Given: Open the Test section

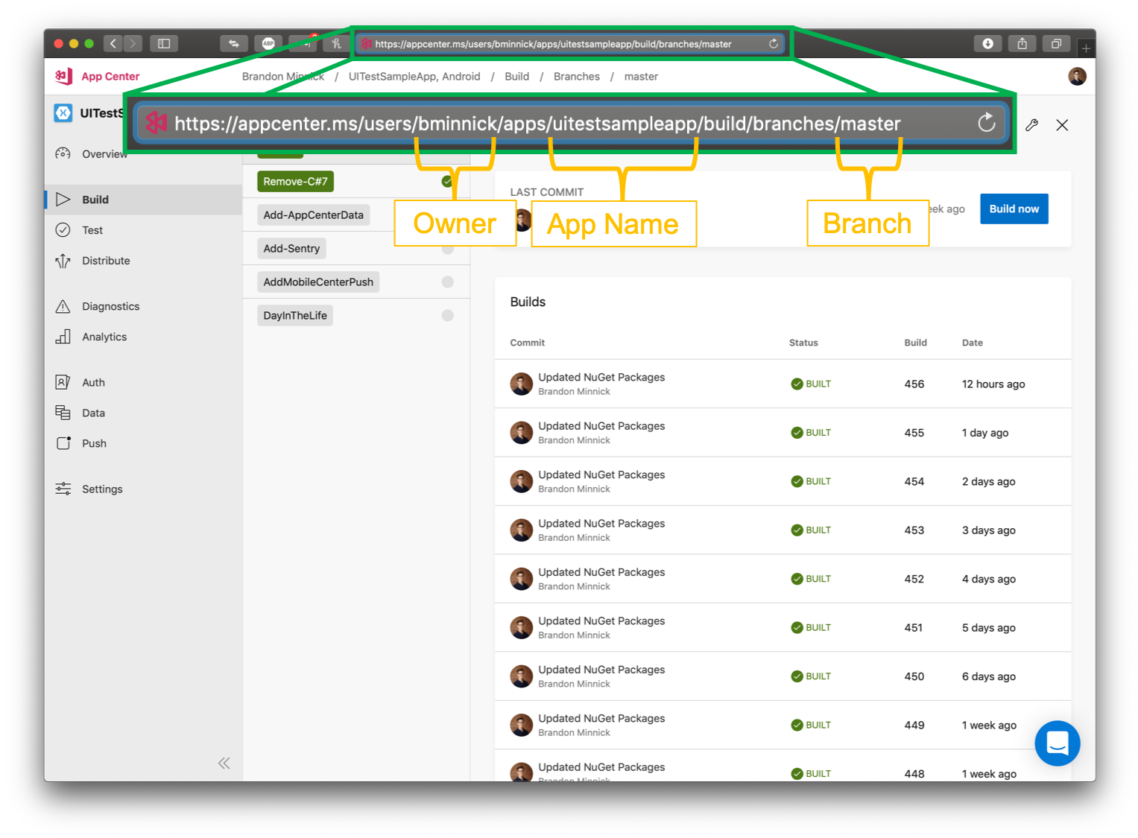Looking at the screenshot, I should point(143,230).
